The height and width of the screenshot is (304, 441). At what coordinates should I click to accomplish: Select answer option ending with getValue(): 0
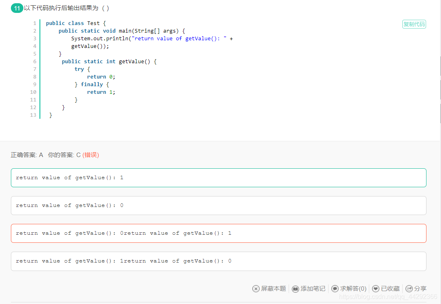pyautogui.click(x=218, y=206)
